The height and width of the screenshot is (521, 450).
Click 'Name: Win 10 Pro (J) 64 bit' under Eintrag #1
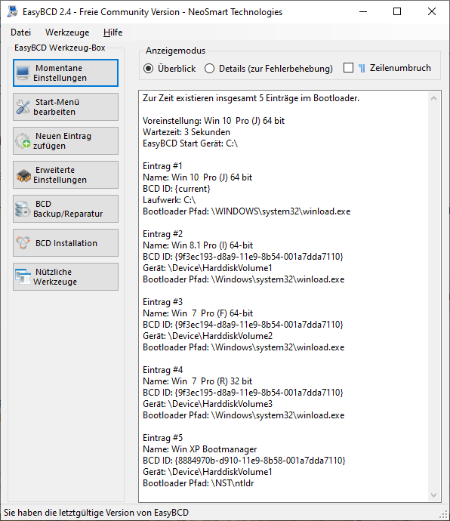click(x=197, y=177)
